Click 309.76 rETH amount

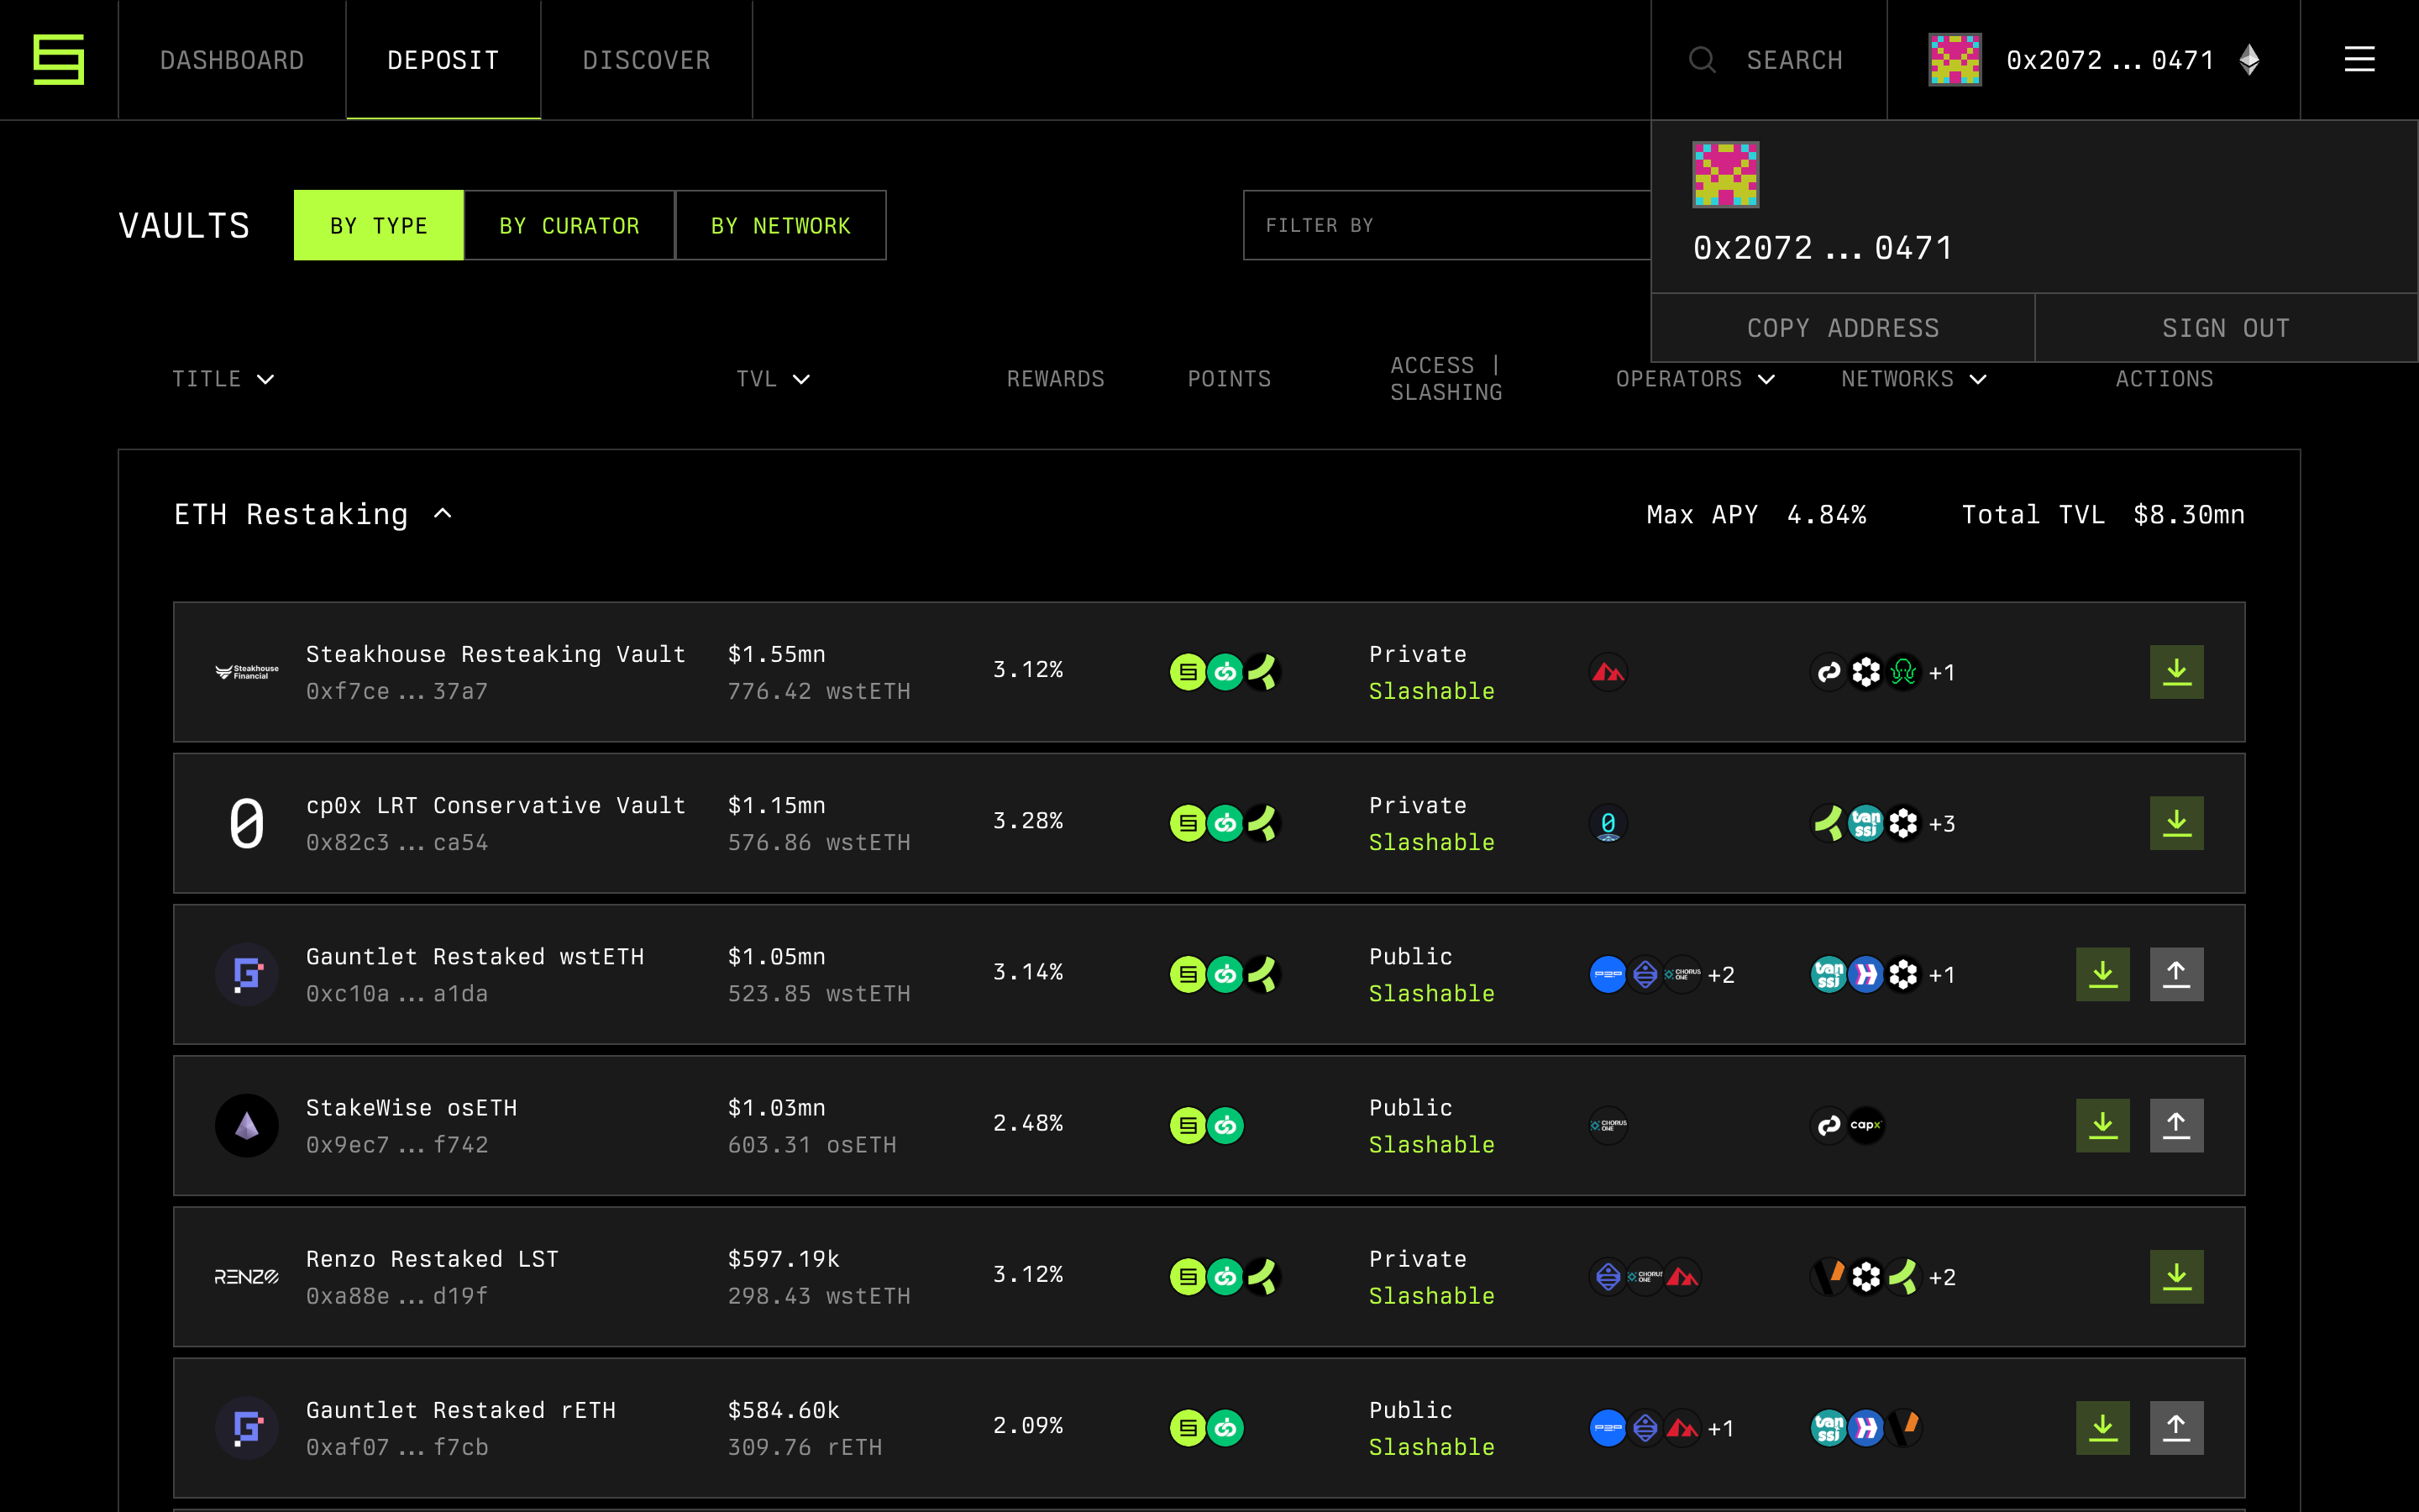[805, 1447]
